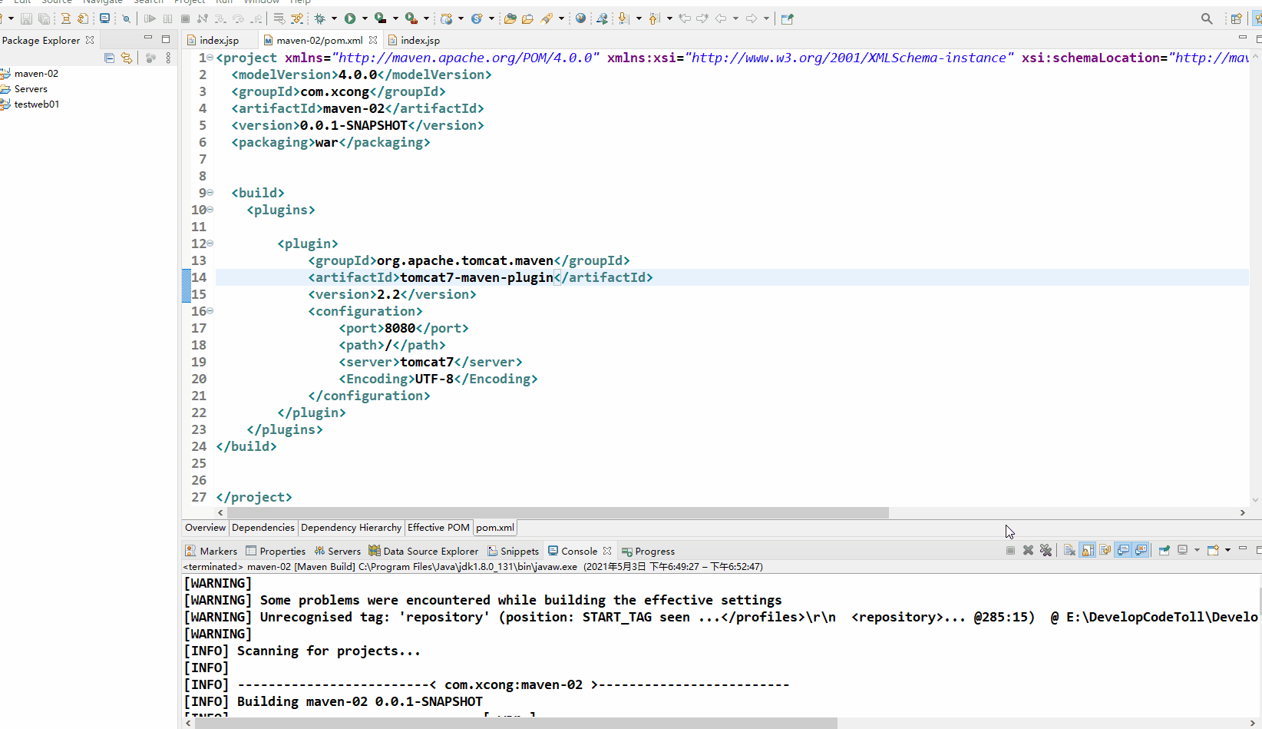Click the web browser globe icon
The height and width of the screenshot is (729, 1262).
point(580,18)
